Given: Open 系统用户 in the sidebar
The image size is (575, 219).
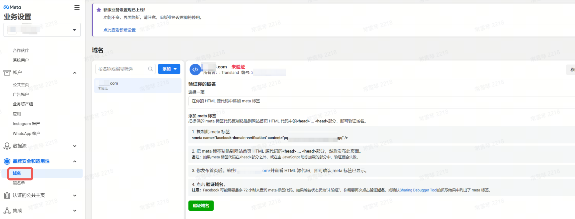Looking at the screenshot, I should (21, 60).
